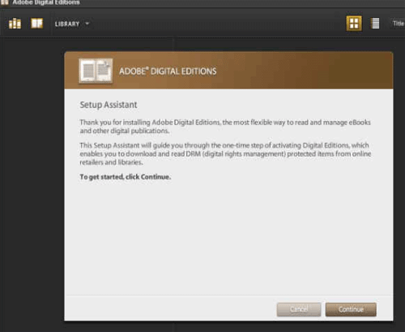The width and height of the screenshot is (405, 332).
Task: Select the thumbnail grid view icon
Action: click(354, 24)
